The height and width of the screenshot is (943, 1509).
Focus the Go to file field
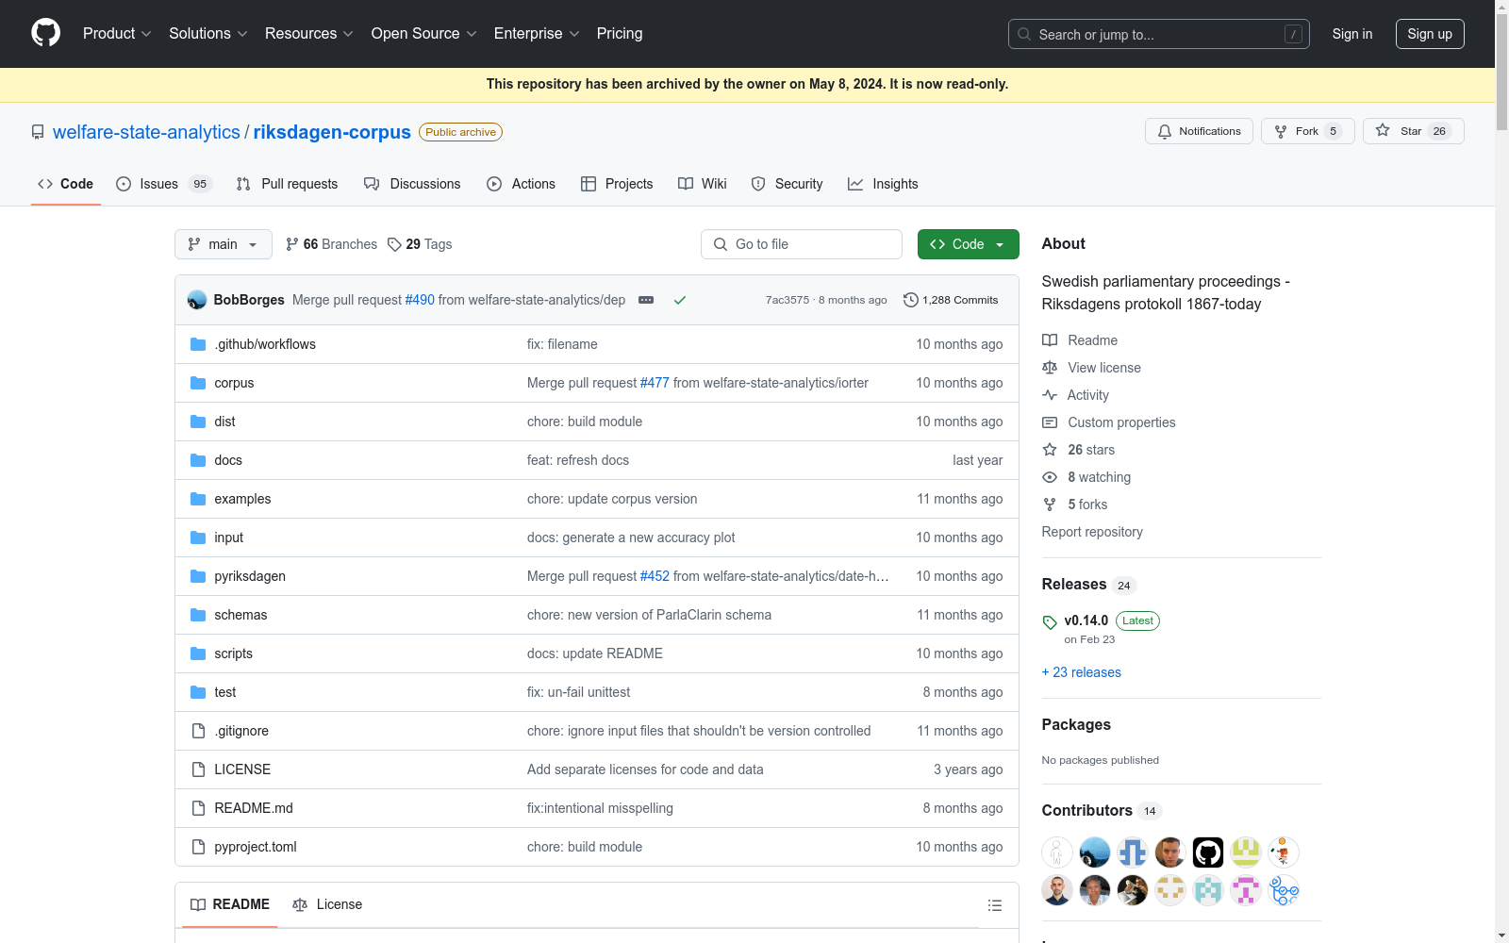pos(802,244)
